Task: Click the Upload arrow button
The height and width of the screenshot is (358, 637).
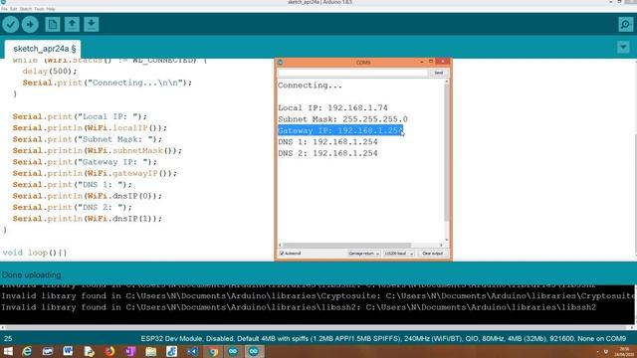Action: [30, 24]
